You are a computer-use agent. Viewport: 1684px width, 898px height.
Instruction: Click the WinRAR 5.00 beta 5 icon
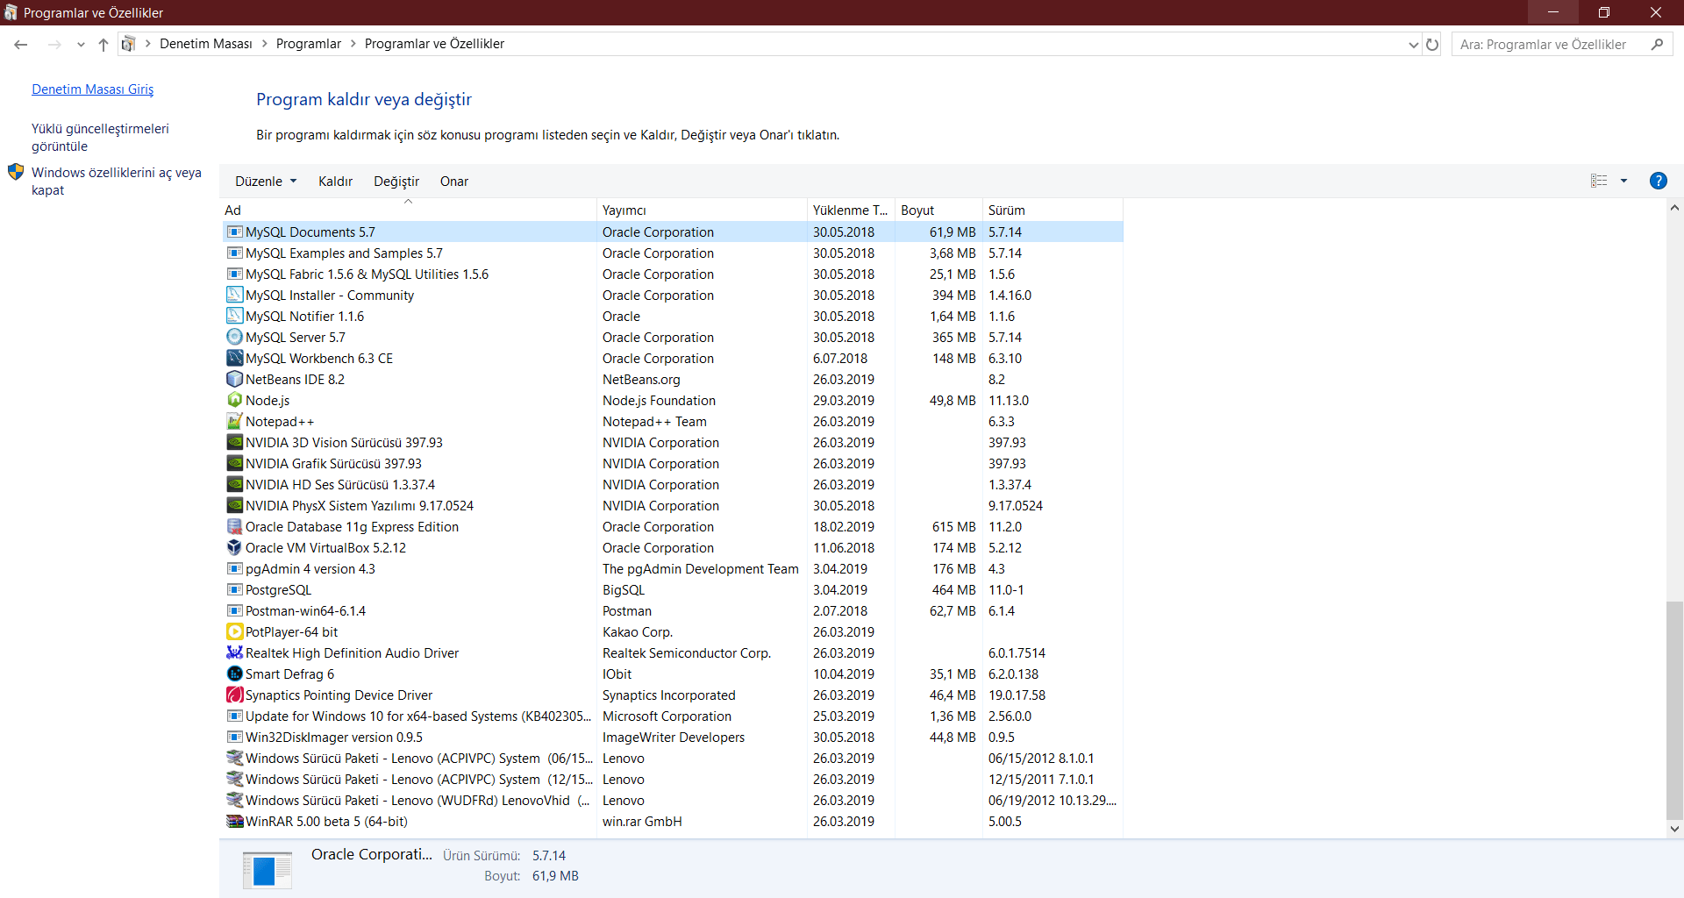click(234, 821)
